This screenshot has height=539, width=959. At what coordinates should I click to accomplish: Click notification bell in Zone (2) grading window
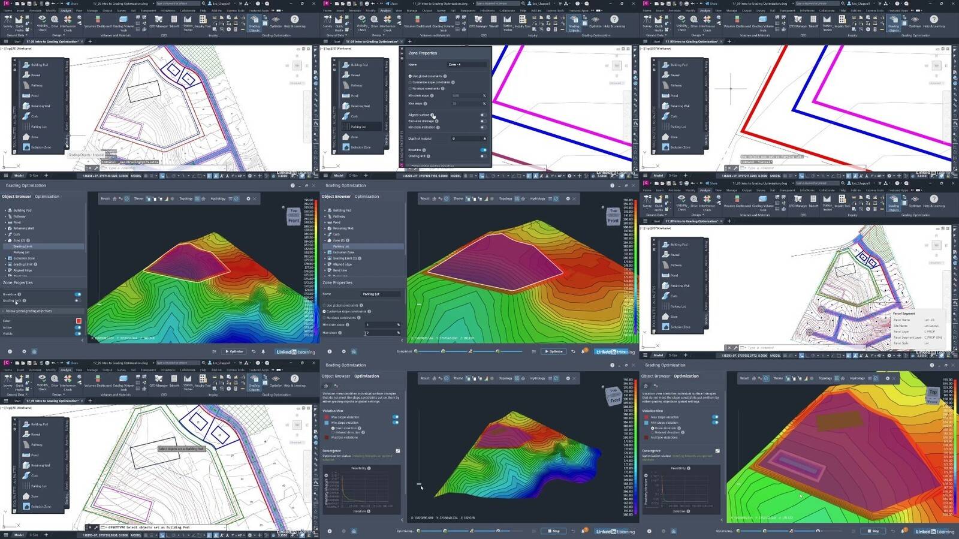(x=263, y=351)
